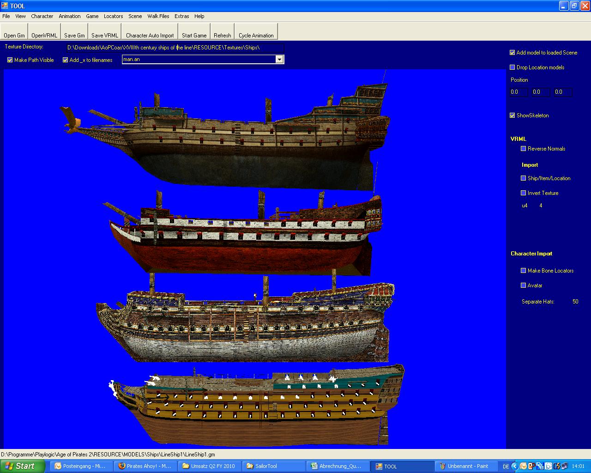Open the Character menu
This screenshot has height=473, width=591.
point(42,16)
